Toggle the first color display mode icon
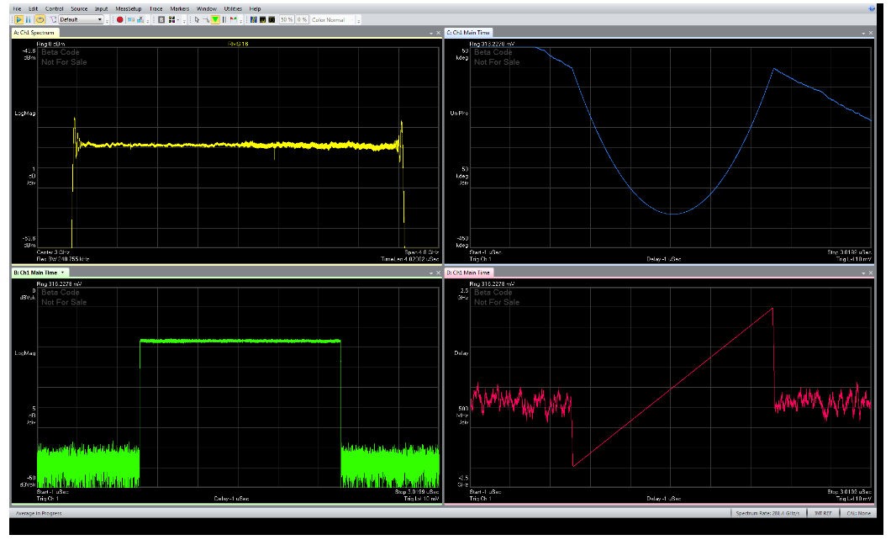 (x=254, y=19)
